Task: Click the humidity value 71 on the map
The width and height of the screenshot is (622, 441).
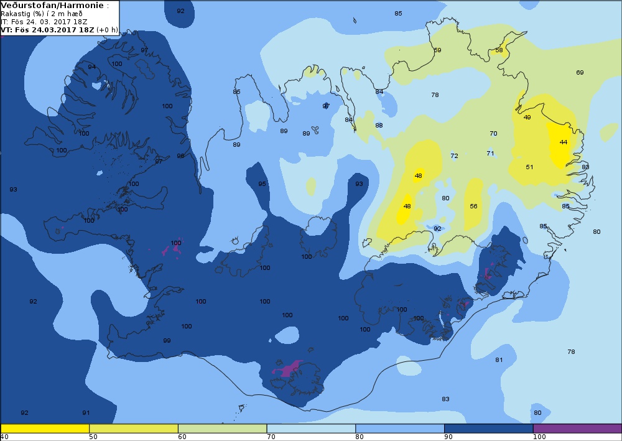Action: 490,153
